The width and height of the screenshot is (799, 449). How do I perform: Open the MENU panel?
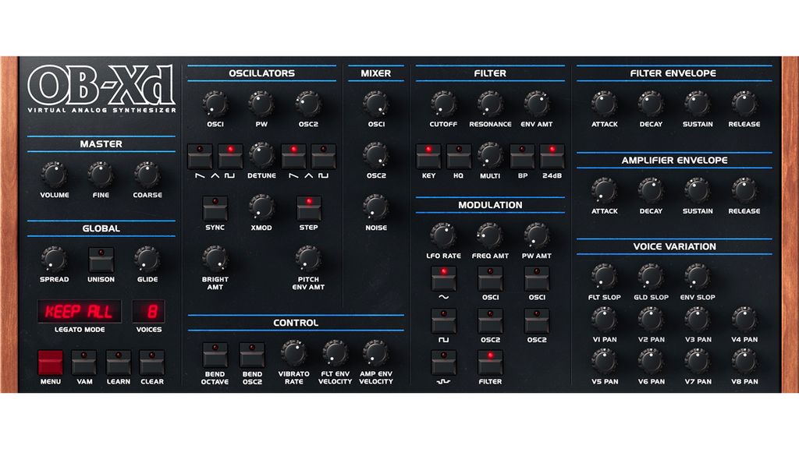click(x=49, y=362)
